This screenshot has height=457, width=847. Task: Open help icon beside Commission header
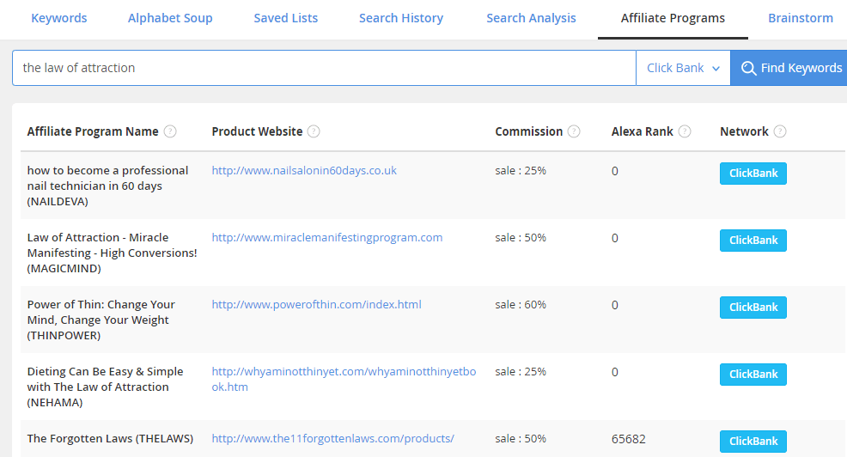point(574,131)
